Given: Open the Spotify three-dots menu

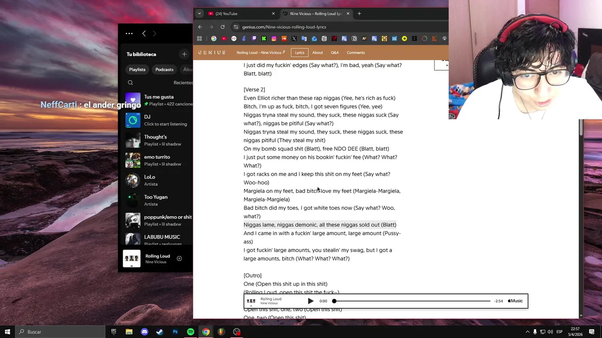Looking at the screenshot, I should coord(129,33).
